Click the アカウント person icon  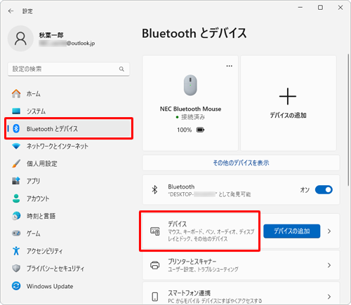coord(16,198)
